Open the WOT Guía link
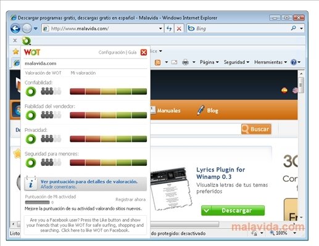 (x=132, y=52)
